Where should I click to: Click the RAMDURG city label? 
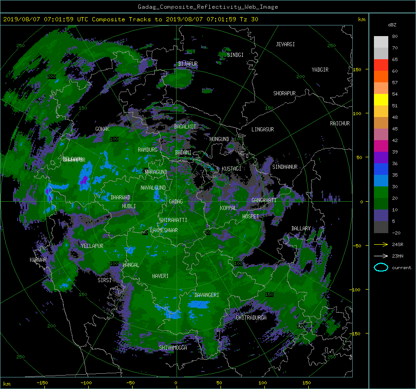coord(147,150)
